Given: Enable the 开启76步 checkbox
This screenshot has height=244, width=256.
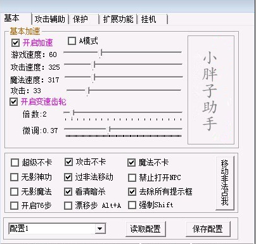Looking at the screenshot, I should tap(14, 205).
